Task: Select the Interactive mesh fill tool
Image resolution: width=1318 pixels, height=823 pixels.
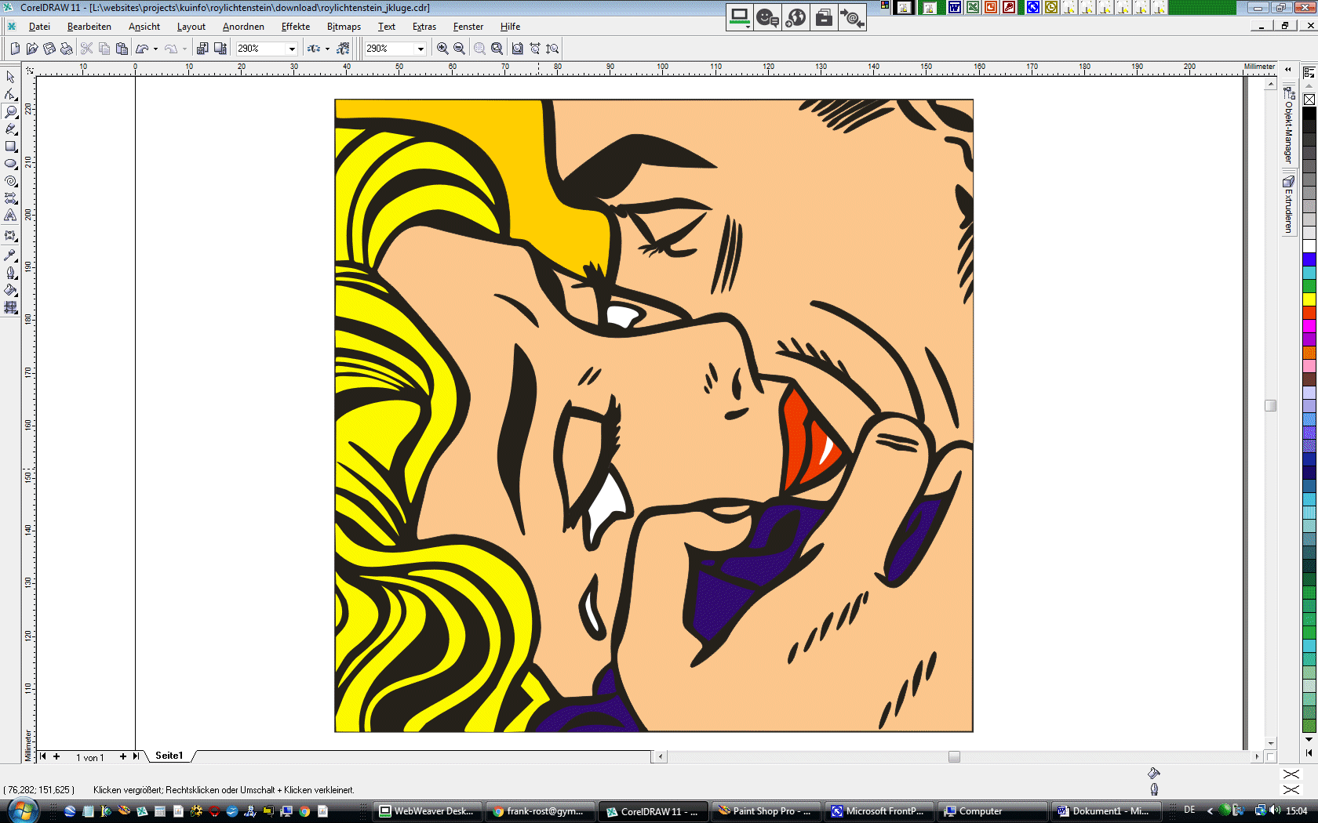Action: pos(10,307)
